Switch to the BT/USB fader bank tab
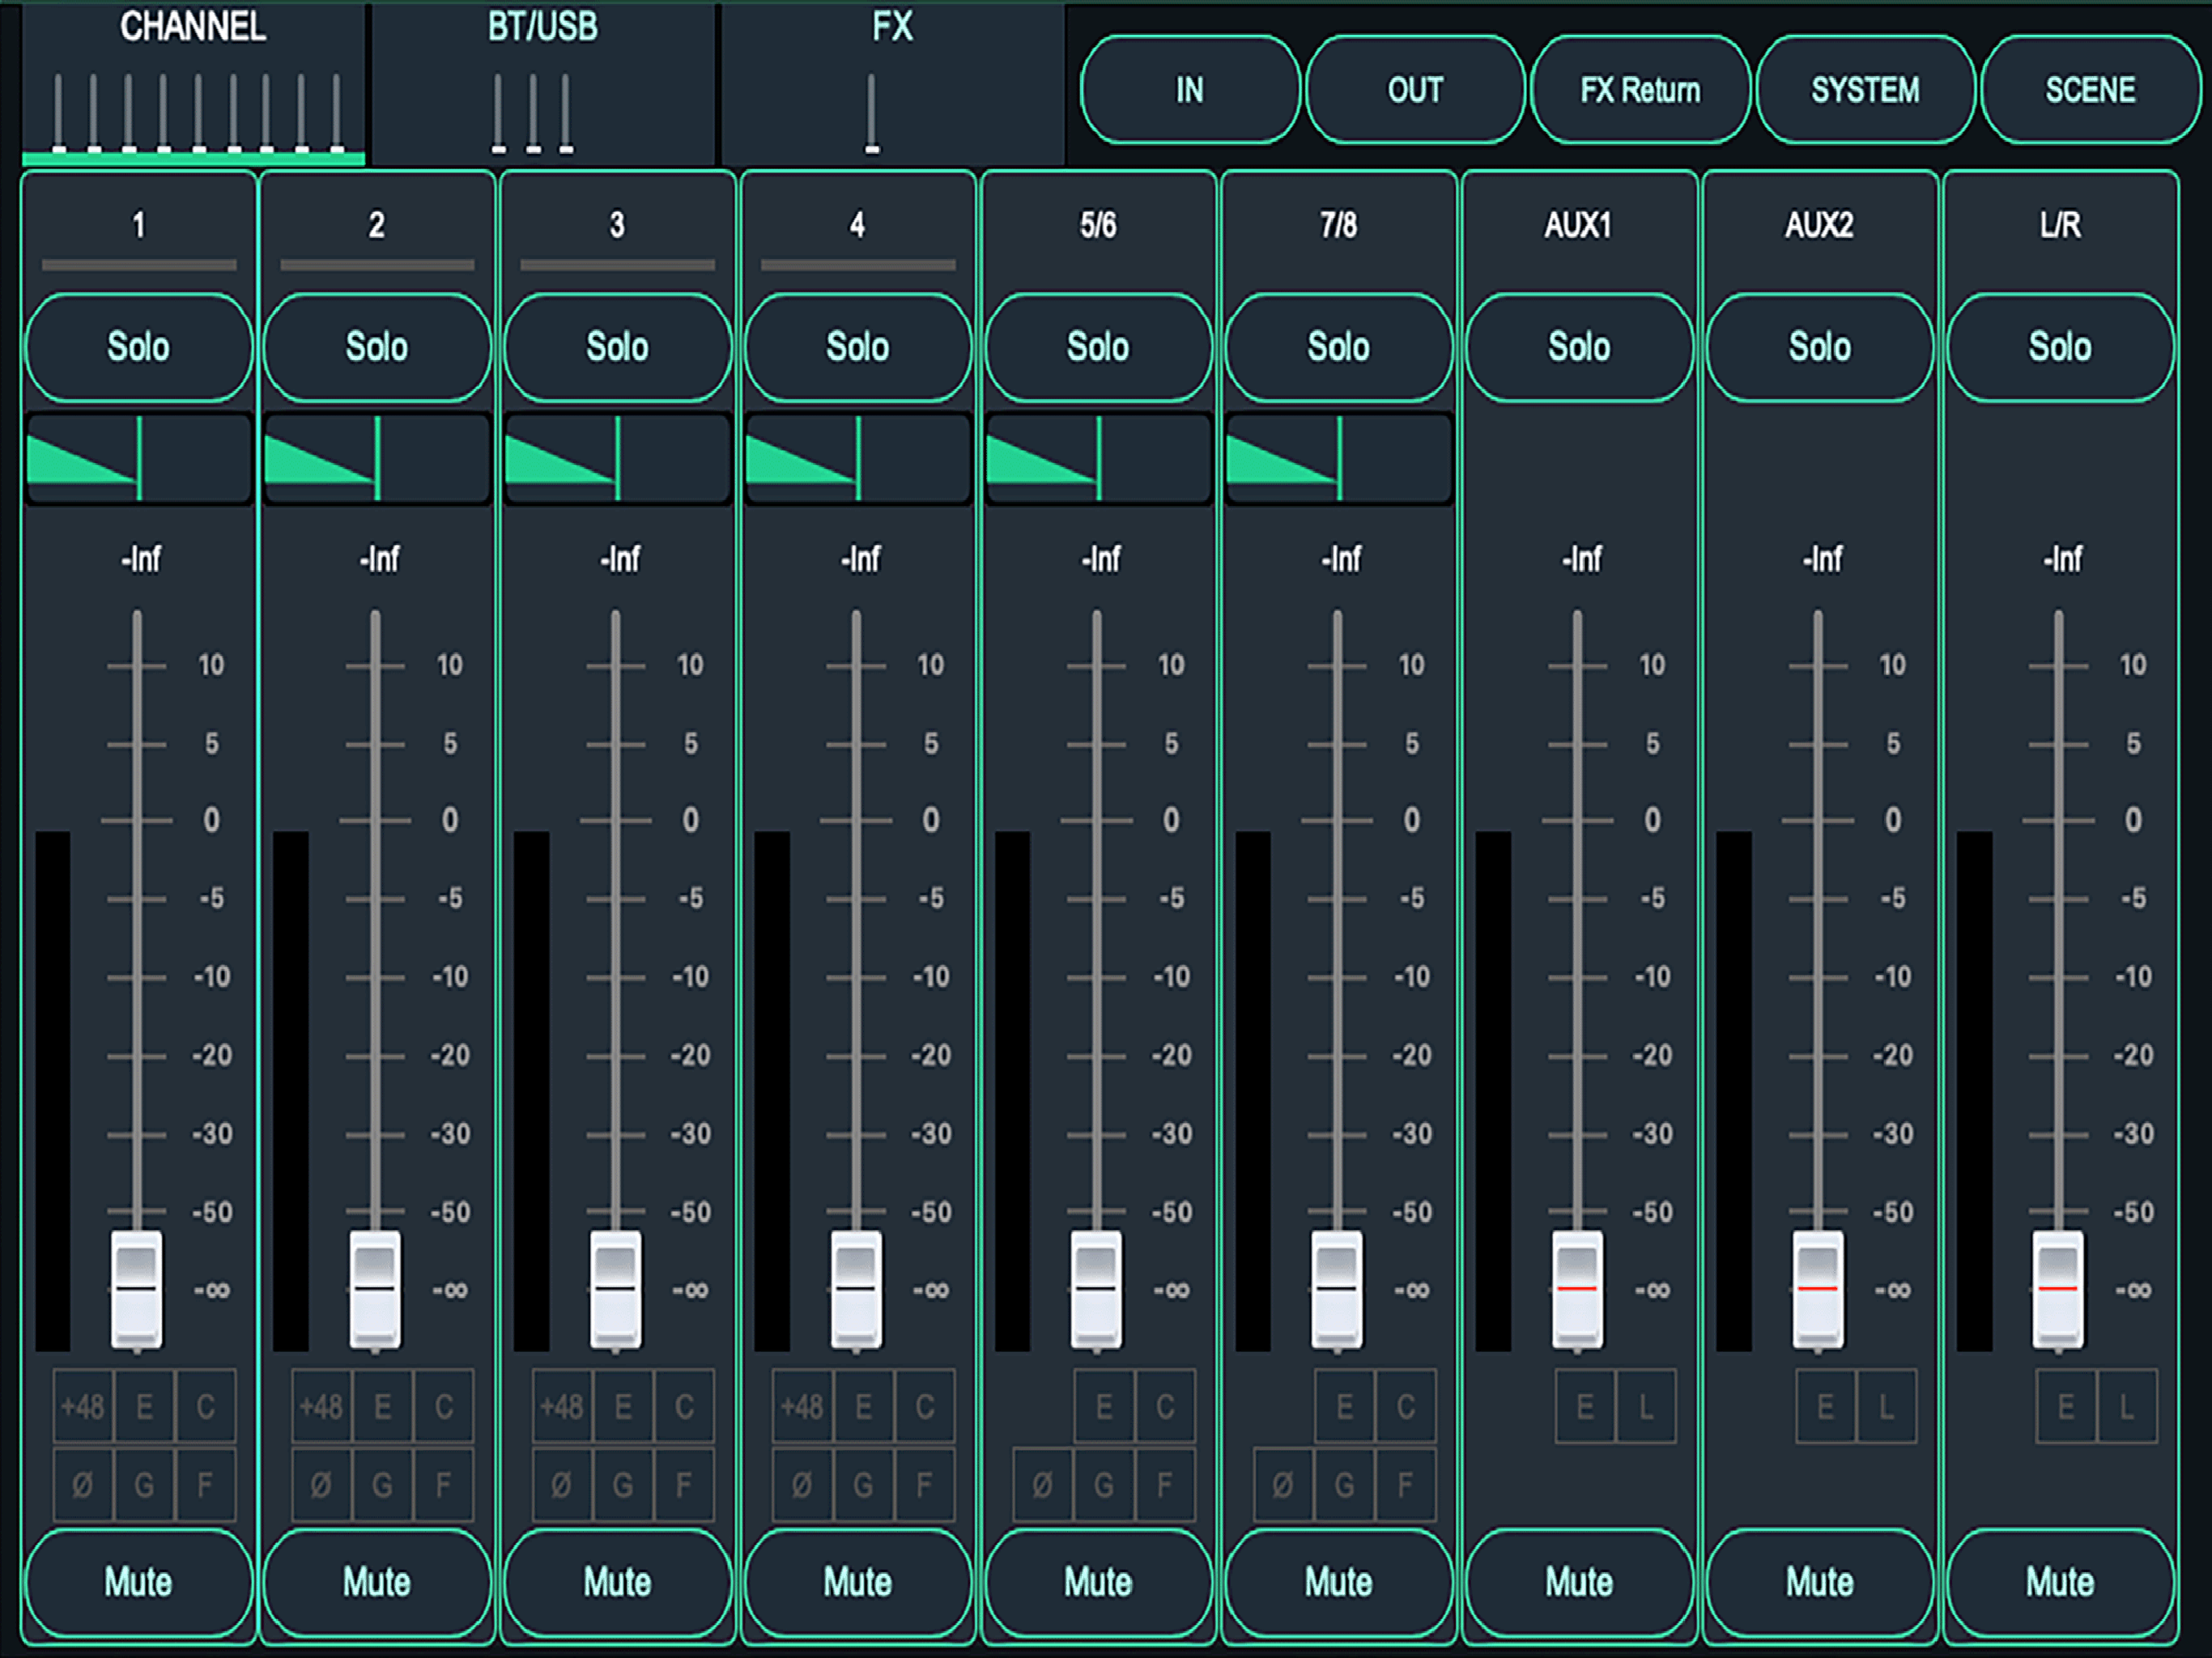Screen dimensions: 2212x1658 pyautogui.click(x=543, y=84)
